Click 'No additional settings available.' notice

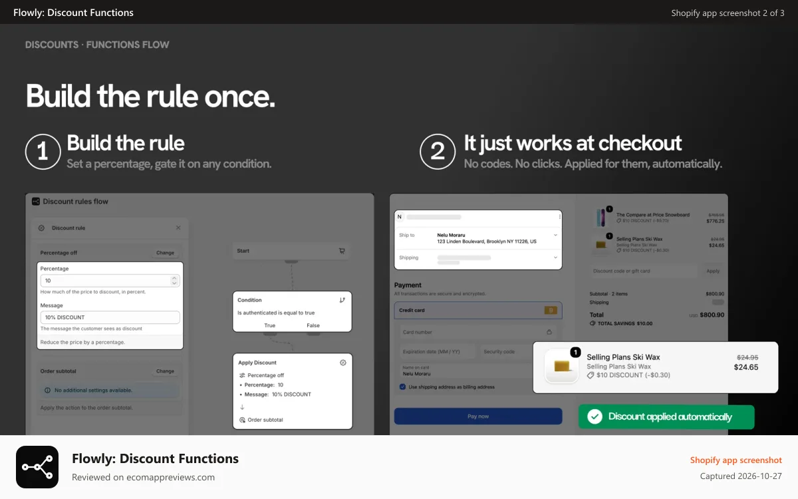93,391
